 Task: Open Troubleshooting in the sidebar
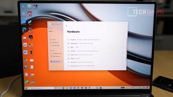[x=56, y=53]
